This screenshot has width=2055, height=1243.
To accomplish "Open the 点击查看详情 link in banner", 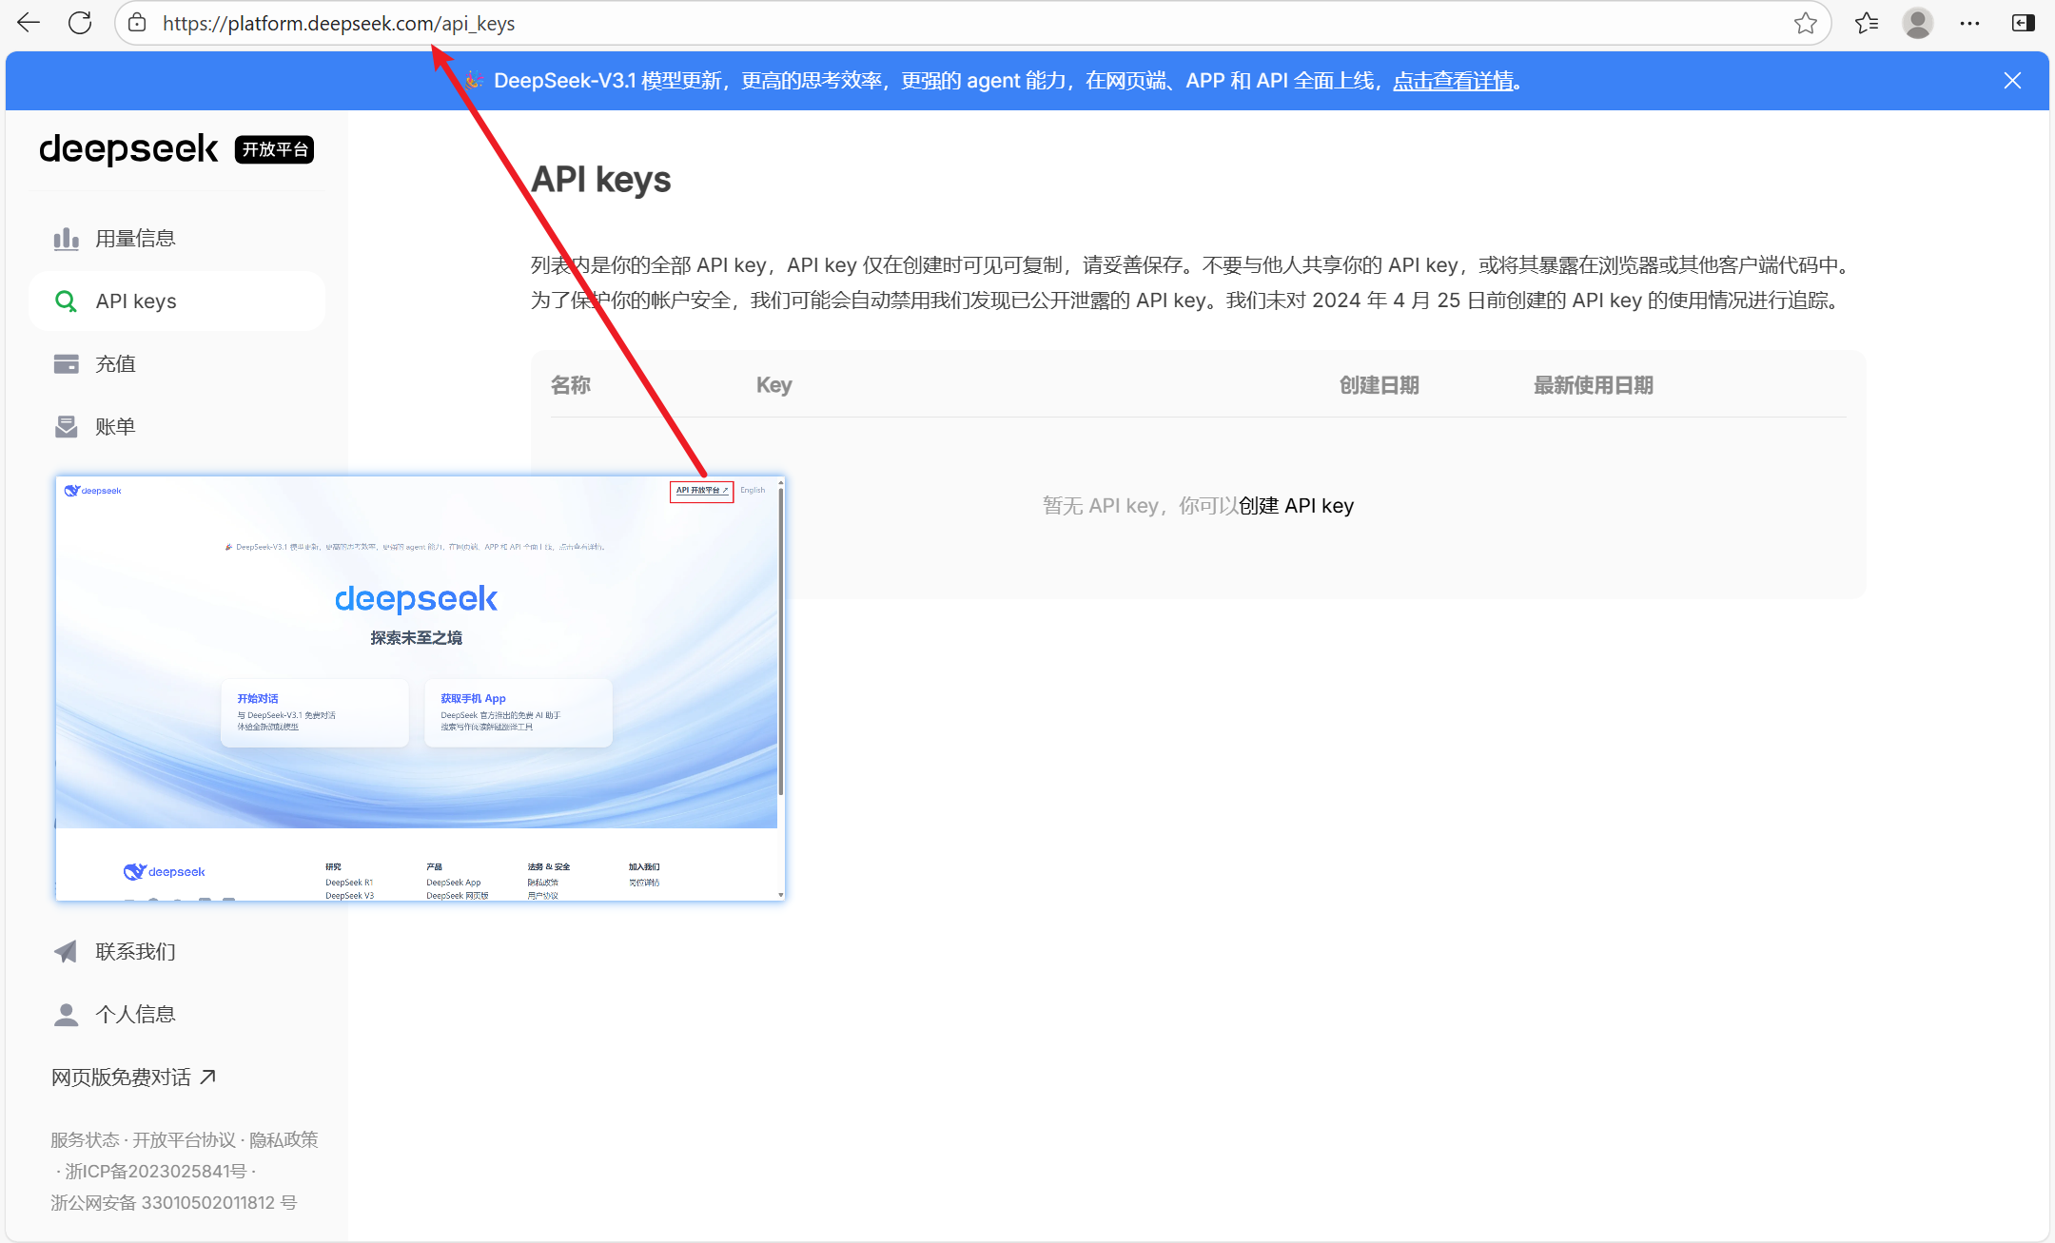I will [1453, 81].
